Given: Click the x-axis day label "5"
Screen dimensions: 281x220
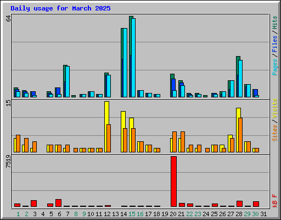Looking at the screenshot, I should tap(51, 214).
